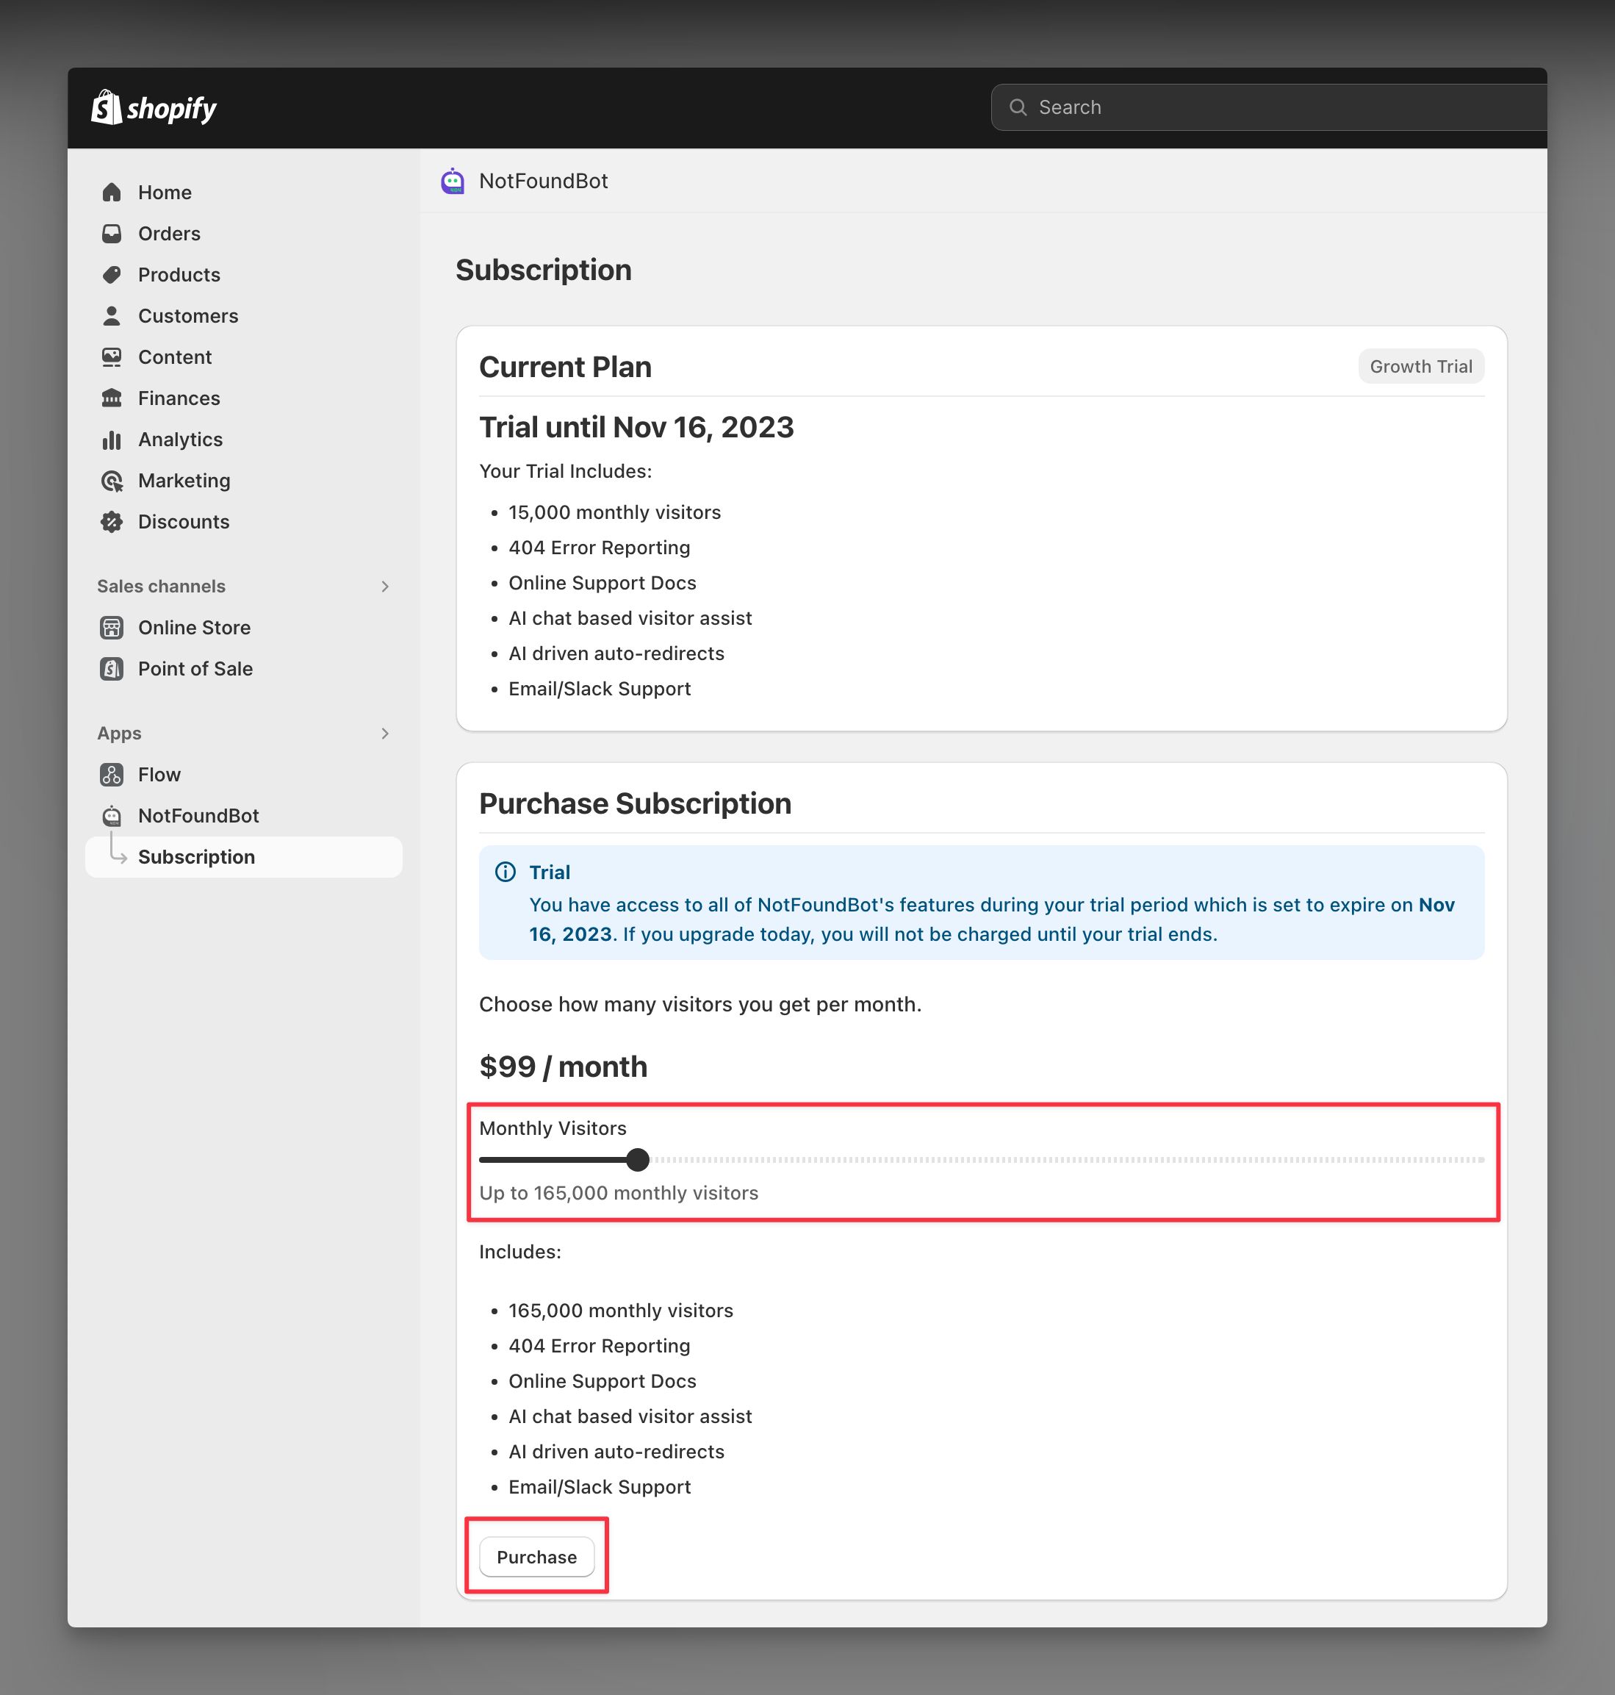Screen dimensions: 1615x1695
Task: Navigate to Customers
Action: coord(244,316)
